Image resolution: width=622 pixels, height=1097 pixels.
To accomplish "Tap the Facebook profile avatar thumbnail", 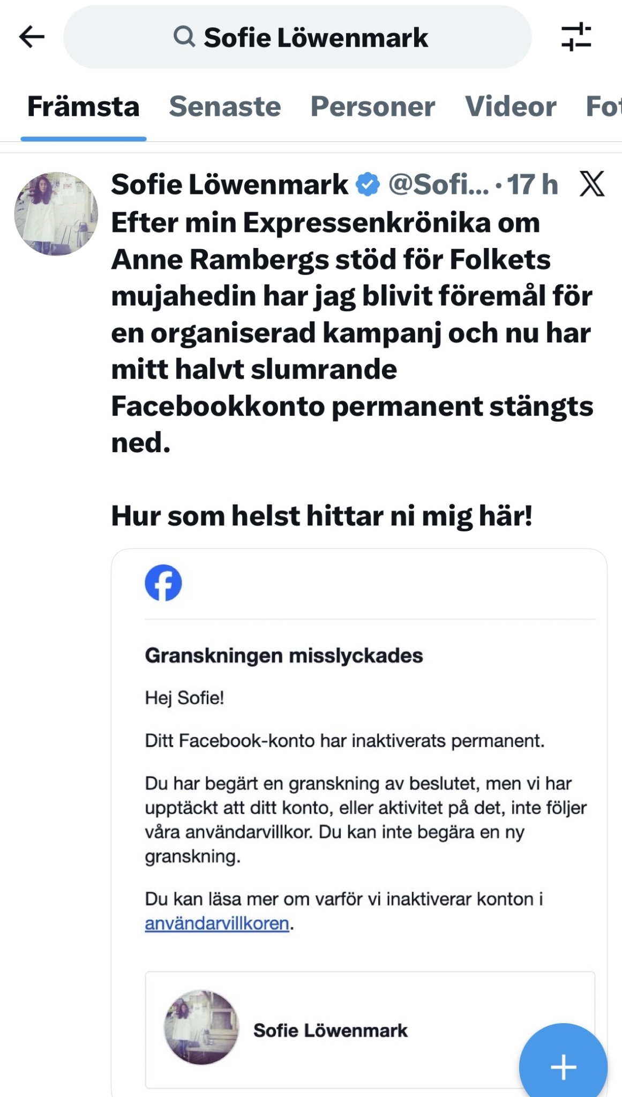I will point(201,1027).
